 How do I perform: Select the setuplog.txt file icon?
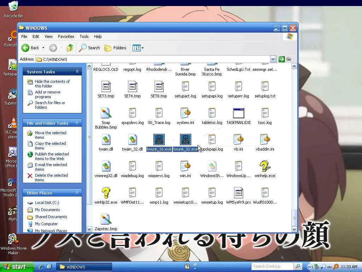(265, 86)
